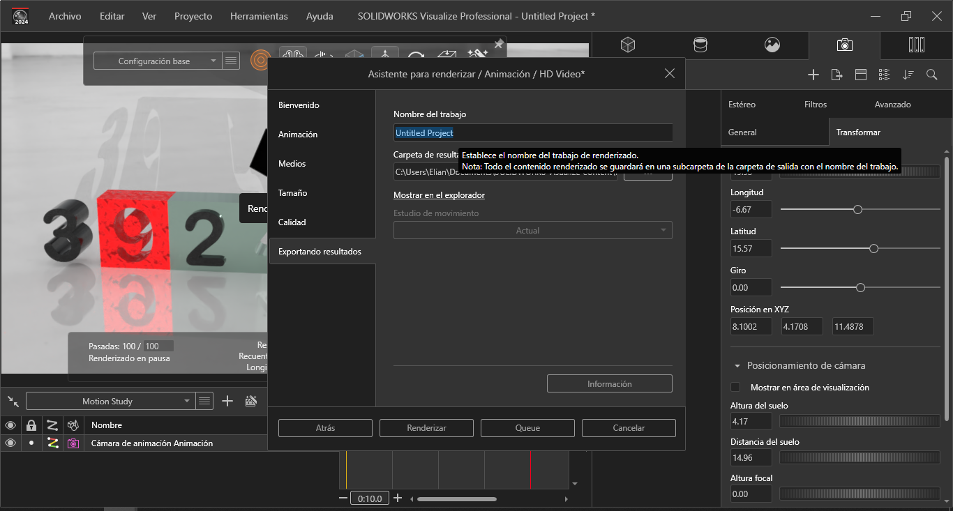Click the sort order icon
The width and height of the screenshot is (953, 511).
point(908,75)
